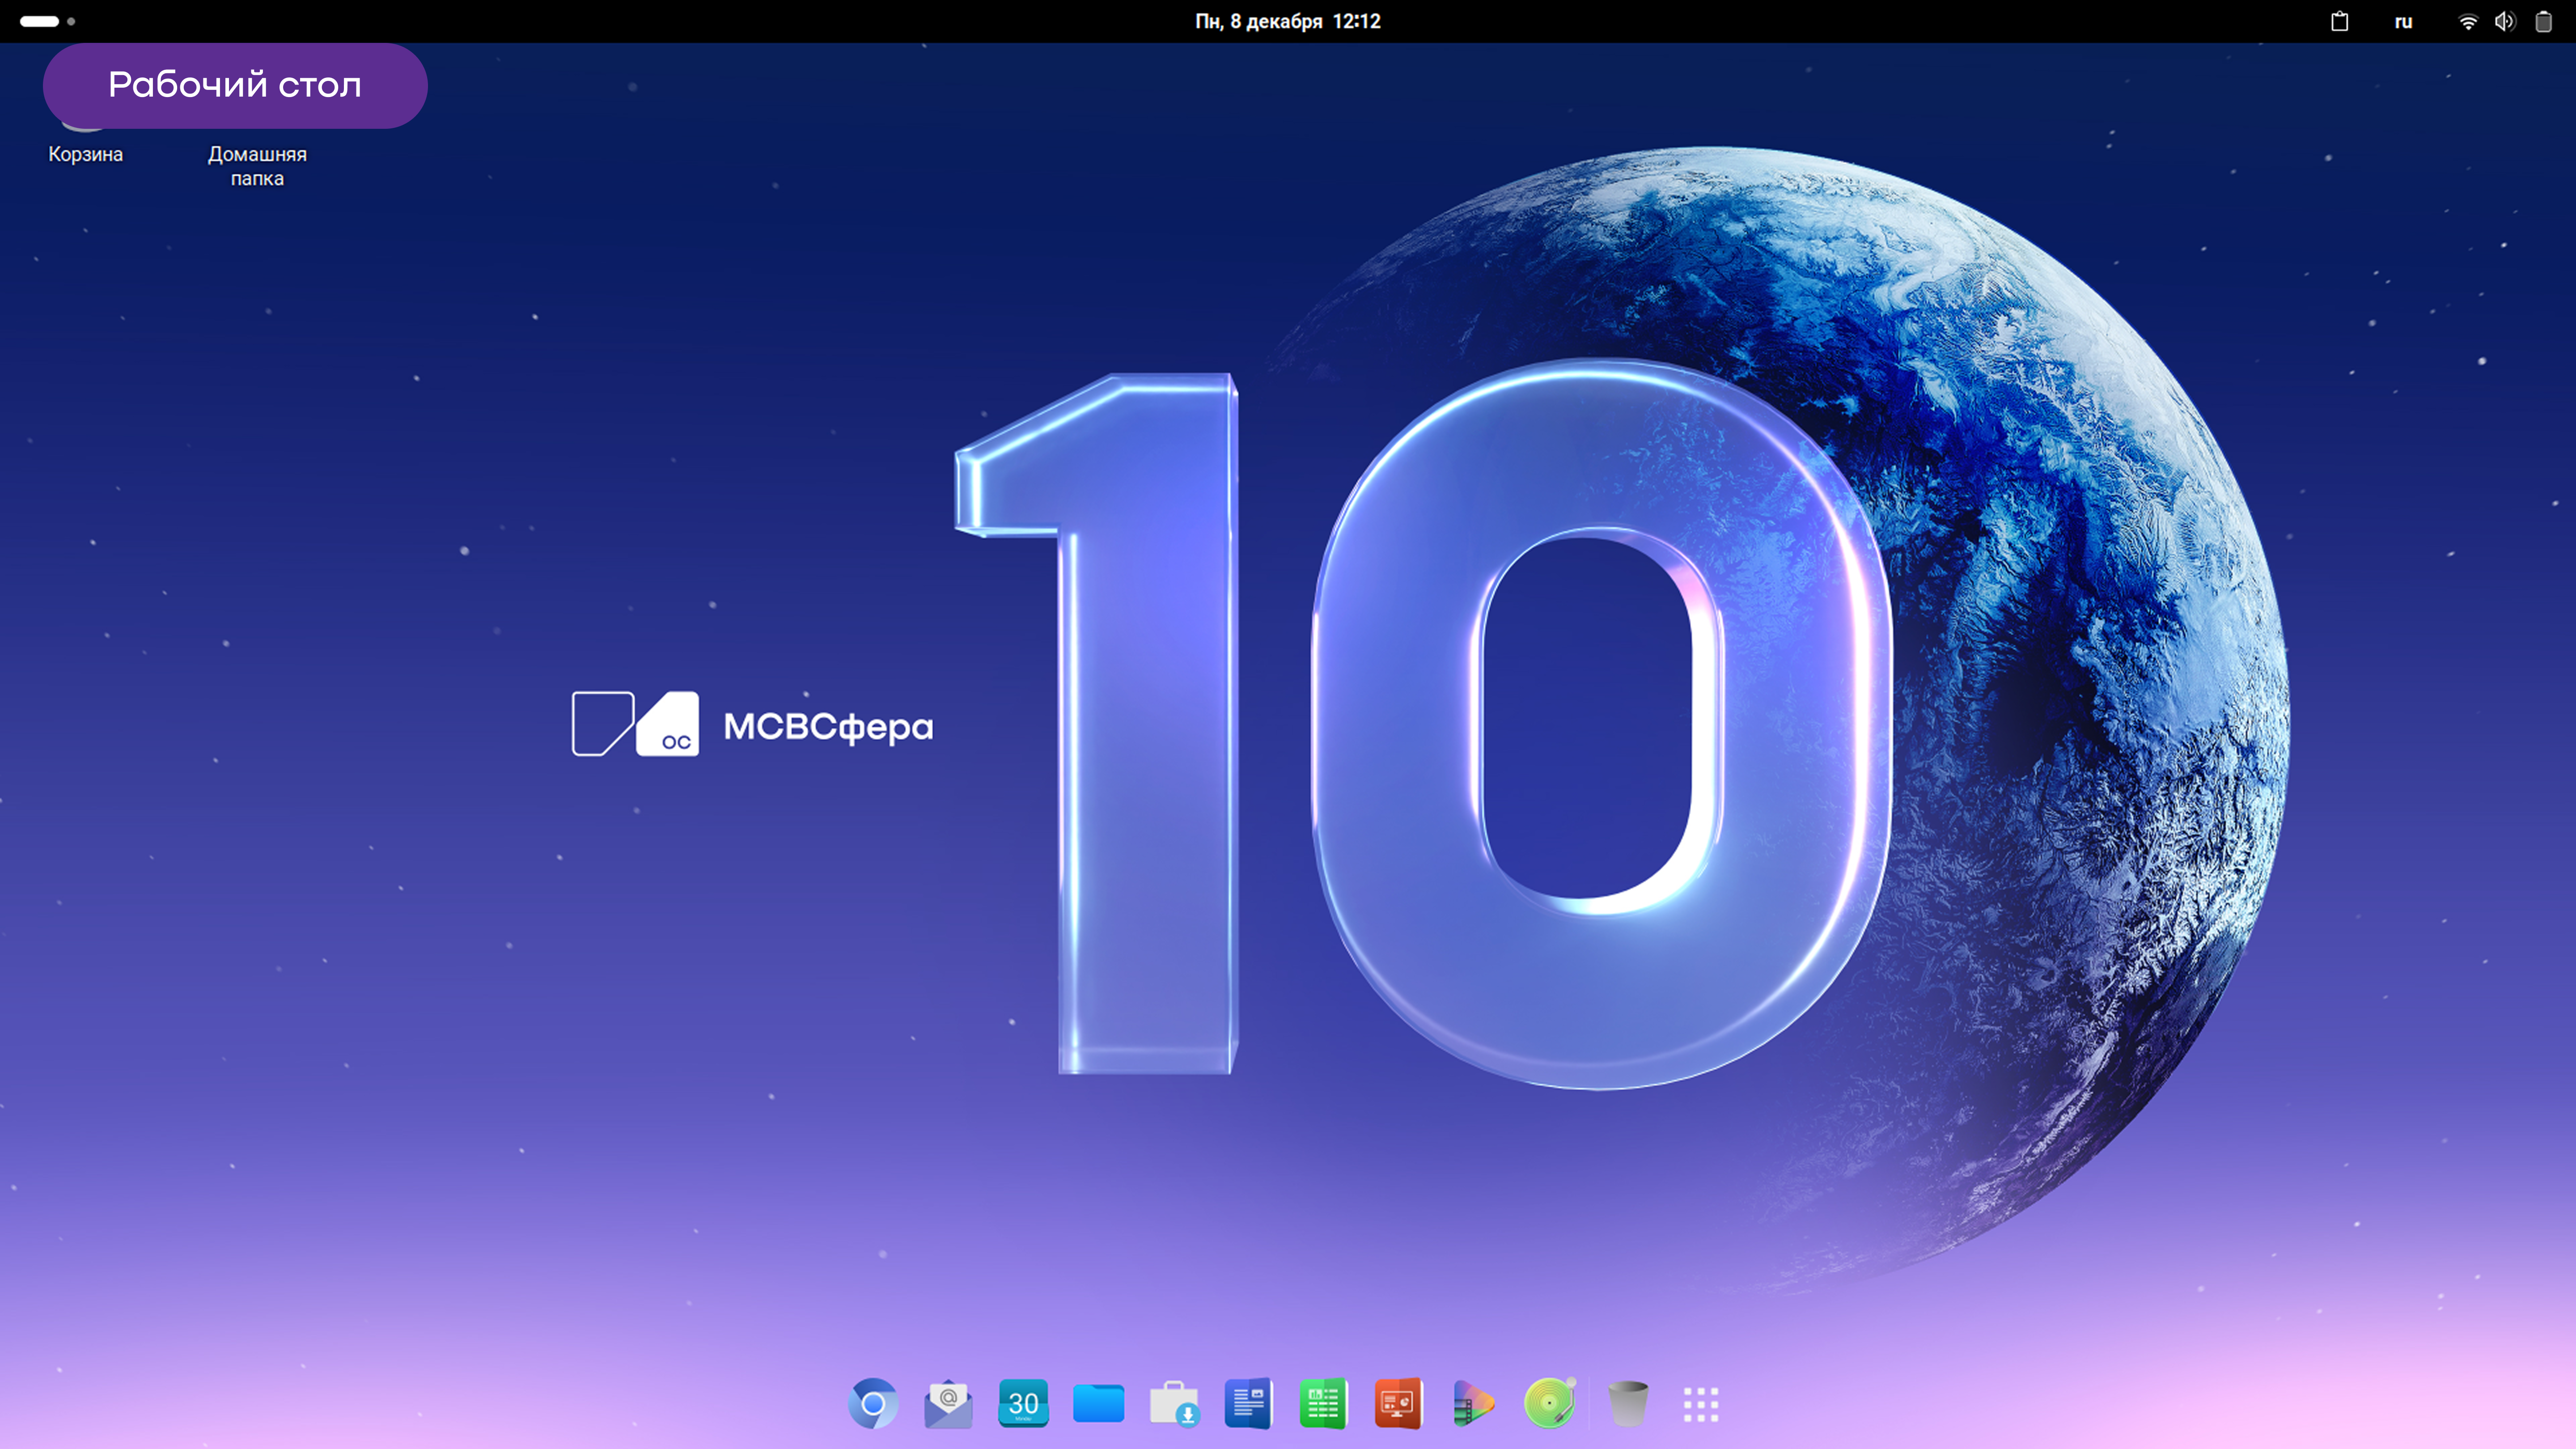2576x1449 pixels.
Task: Open the calendar app showing 30
Action: coord(1023,1404)
